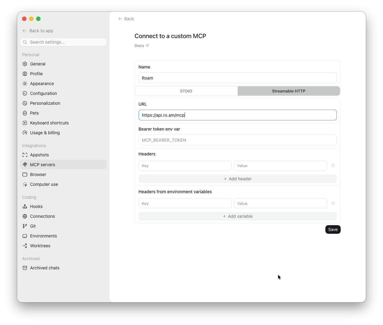Viewport: 383px width, 325px height.
Task: Open Profile settings label
Action: [x=36, y=74]
